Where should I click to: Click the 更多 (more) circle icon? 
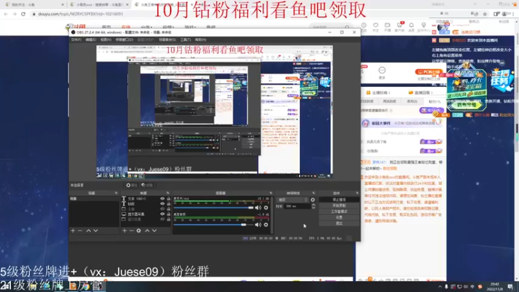click(x=382, y=71)
